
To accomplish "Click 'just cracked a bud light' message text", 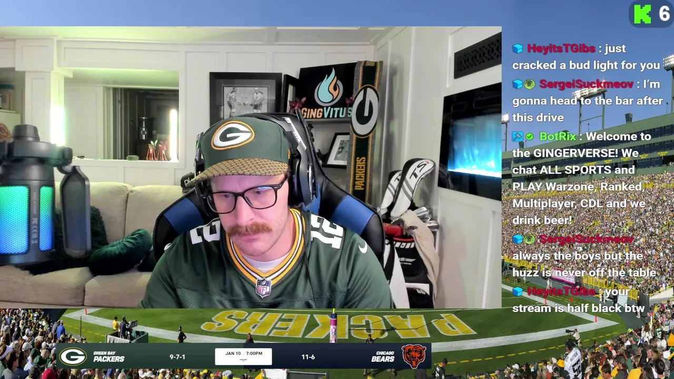I will pos(586,57).
